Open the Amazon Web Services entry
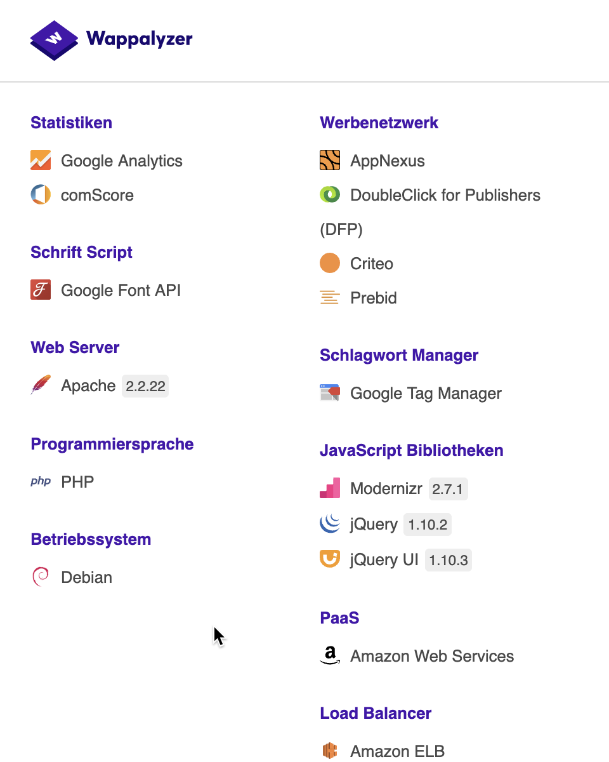The image size is (609, 762). [x=431, y=656]
